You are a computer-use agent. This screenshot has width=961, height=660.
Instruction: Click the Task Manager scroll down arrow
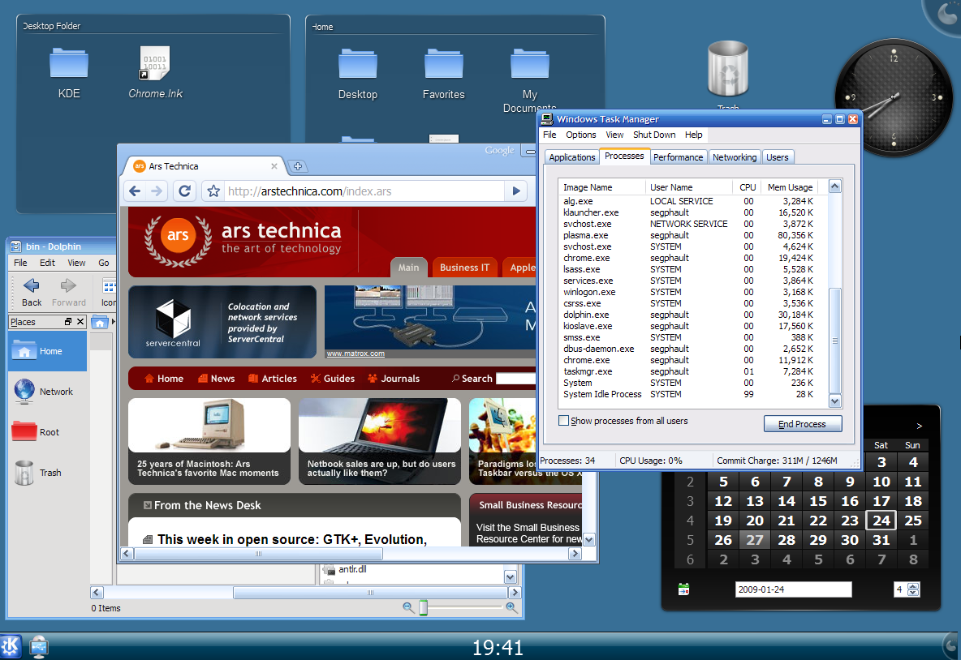pyautogui.click(x=834, y=401)
